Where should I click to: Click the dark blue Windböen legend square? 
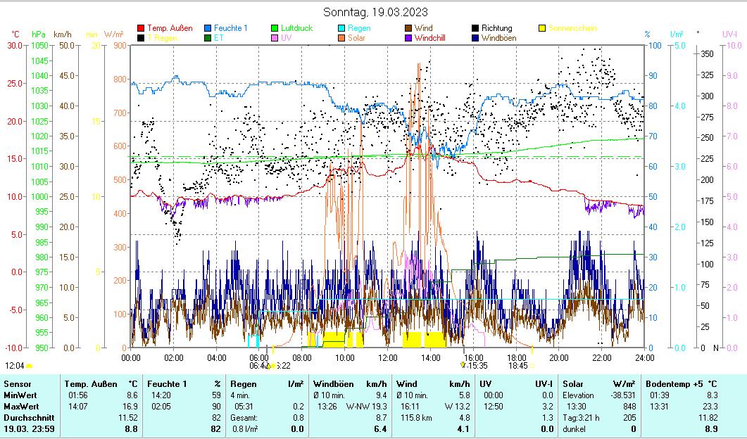476,38
